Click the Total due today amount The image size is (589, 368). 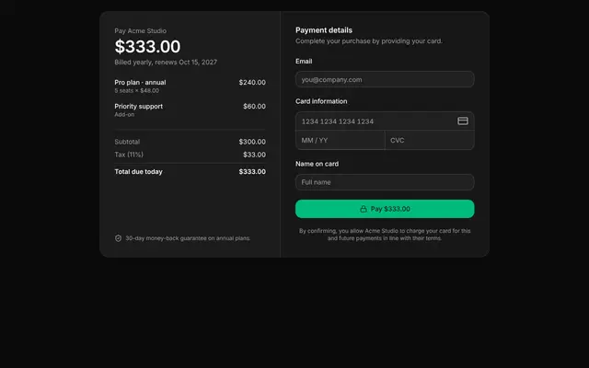point(252,172)
